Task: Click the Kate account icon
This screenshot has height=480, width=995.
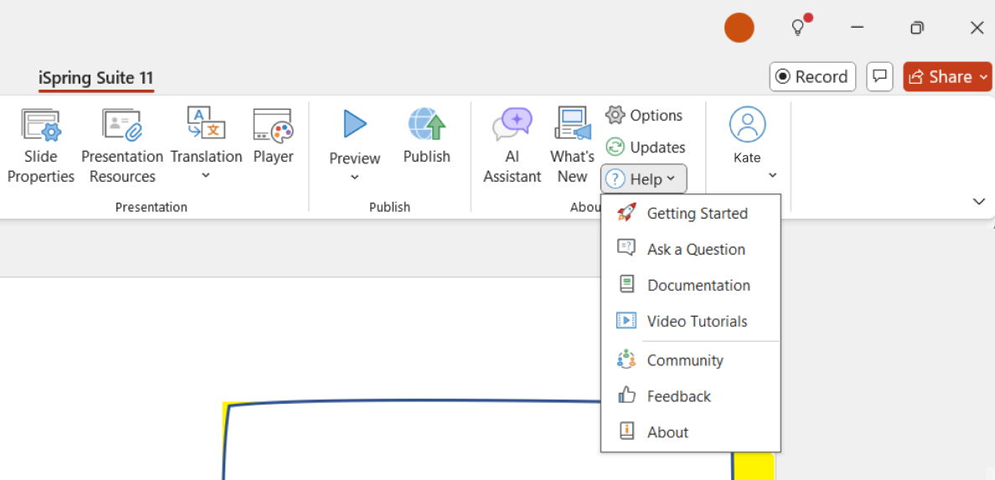Action: pos(748,125)
